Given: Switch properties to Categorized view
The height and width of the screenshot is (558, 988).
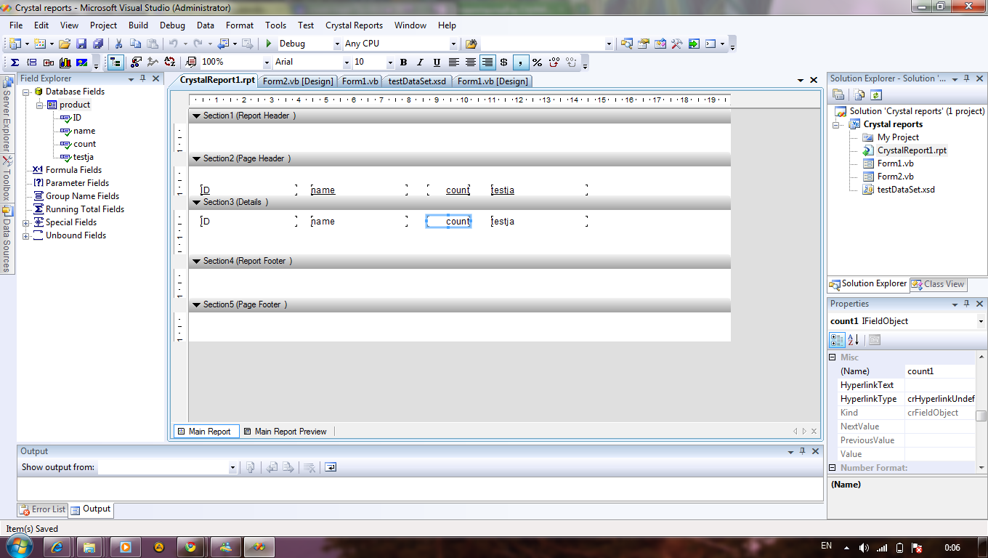Looking at the screenshot, I should [837, 339].
